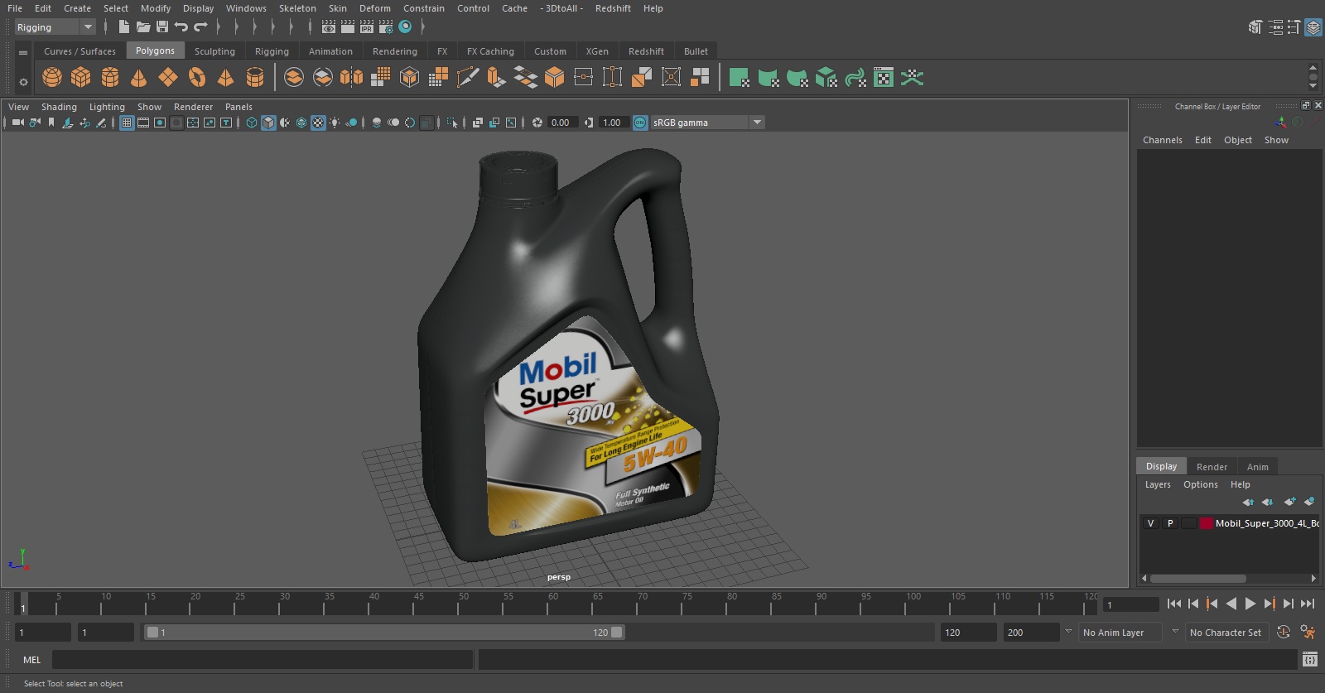Click the green cylindrical UV mapping icon
1325x693 pixels.
[768, 78]
